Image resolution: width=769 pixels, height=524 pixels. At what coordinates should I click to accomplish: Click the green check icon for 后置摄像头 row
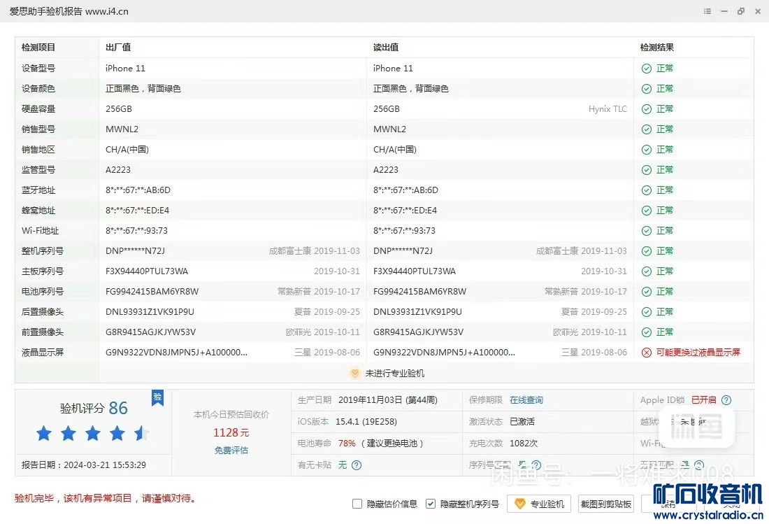(647, 312)
